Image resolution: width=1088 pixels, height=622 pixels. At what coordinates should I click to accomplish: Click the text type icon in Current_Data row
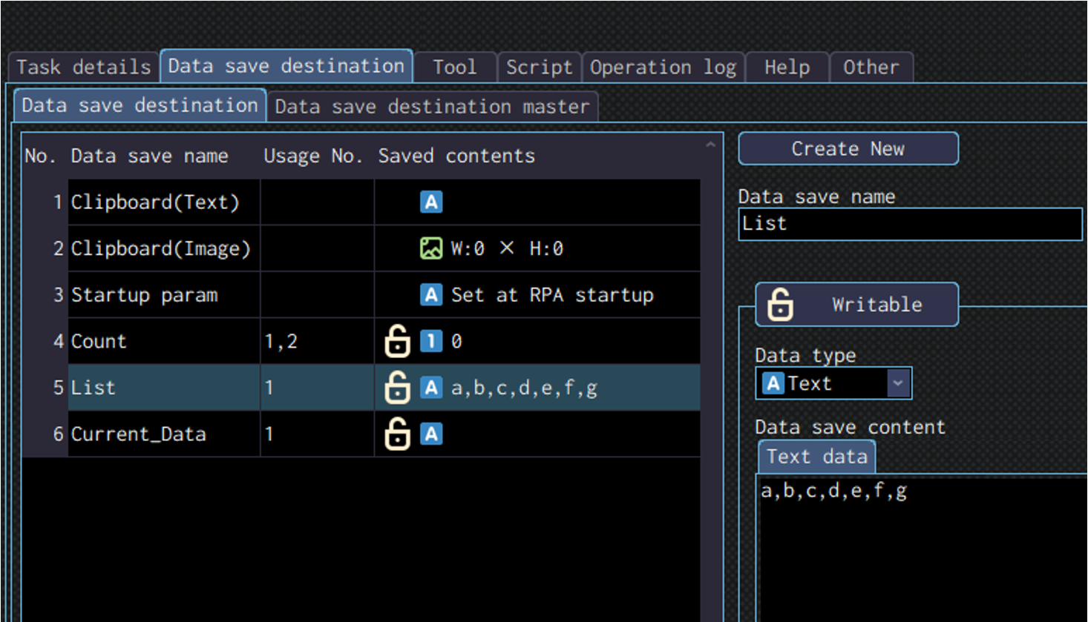pos(431,434)
